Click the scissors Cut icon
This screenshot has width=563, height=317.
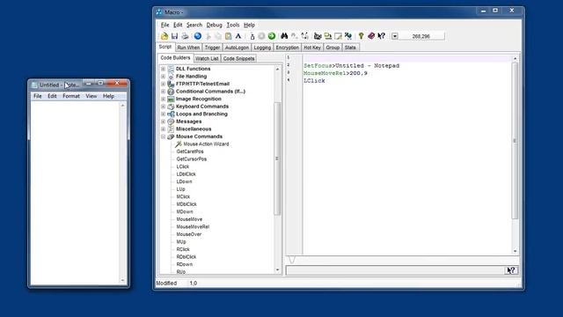coord(208,36)
